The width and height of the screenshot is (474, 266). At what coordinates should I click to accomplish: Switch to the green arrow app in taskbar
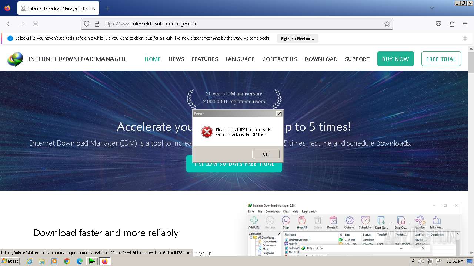[x=92, y=261]
